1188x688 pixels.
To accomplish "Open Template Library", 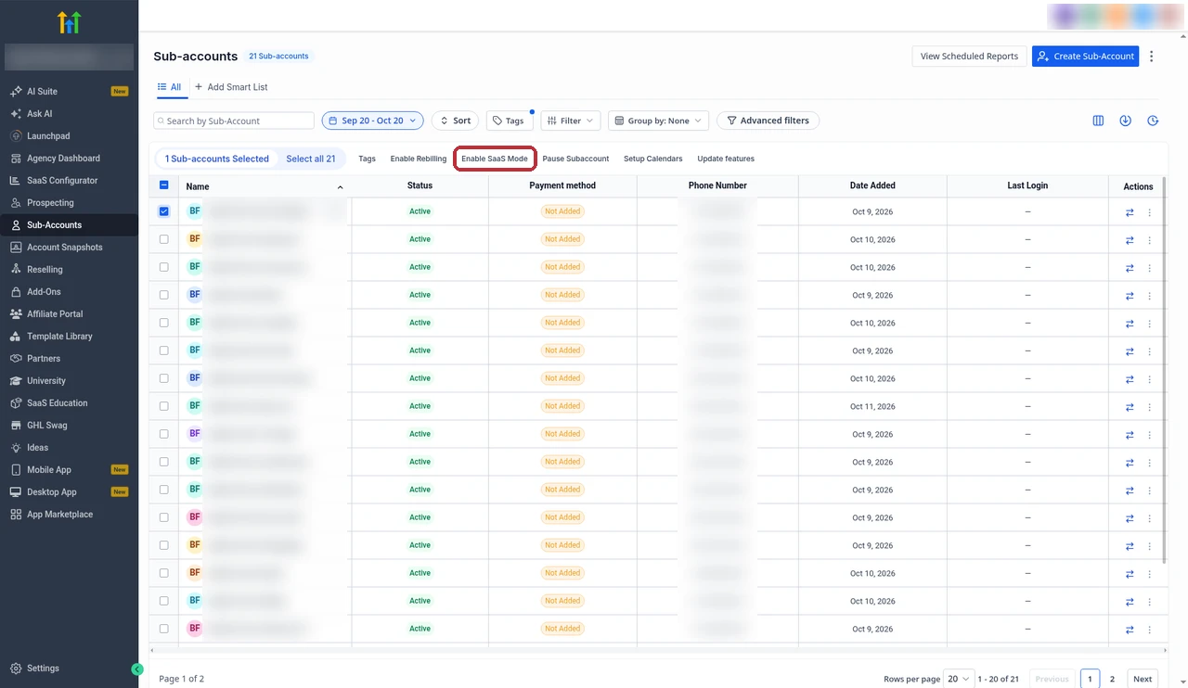I will point(59,337).
